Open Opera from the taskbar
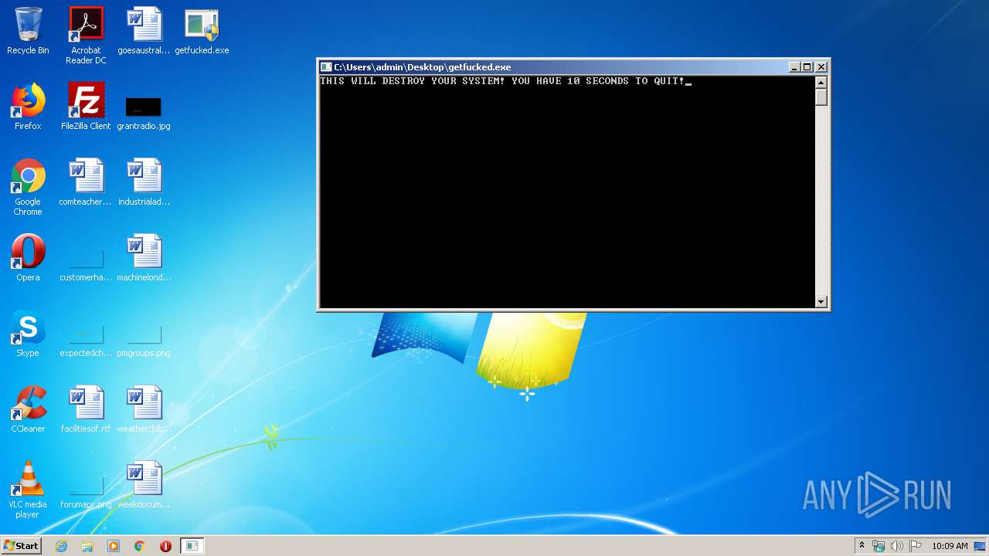989x556 pixels. (165, 546)
